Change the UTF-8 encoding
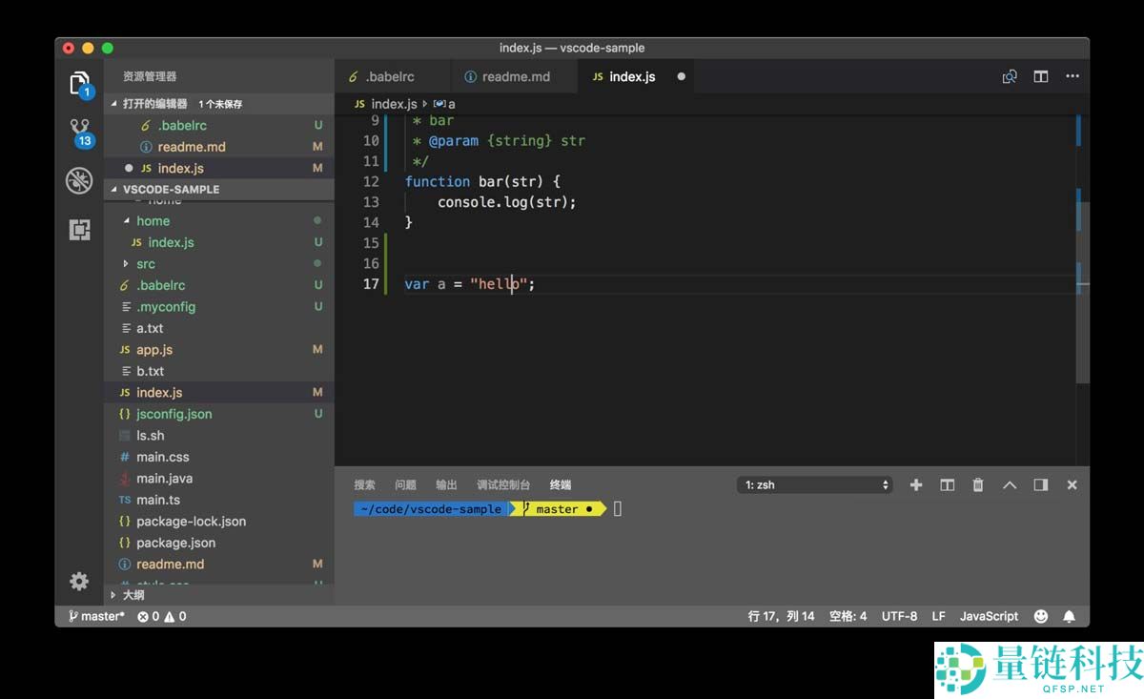This screenshot has width=1144, height=699. [899, 616]
